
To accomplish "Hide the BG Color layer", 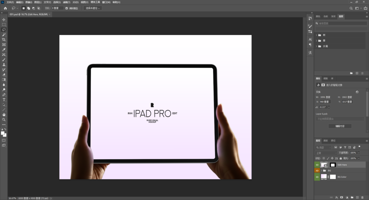I will (x=317, y=177).
